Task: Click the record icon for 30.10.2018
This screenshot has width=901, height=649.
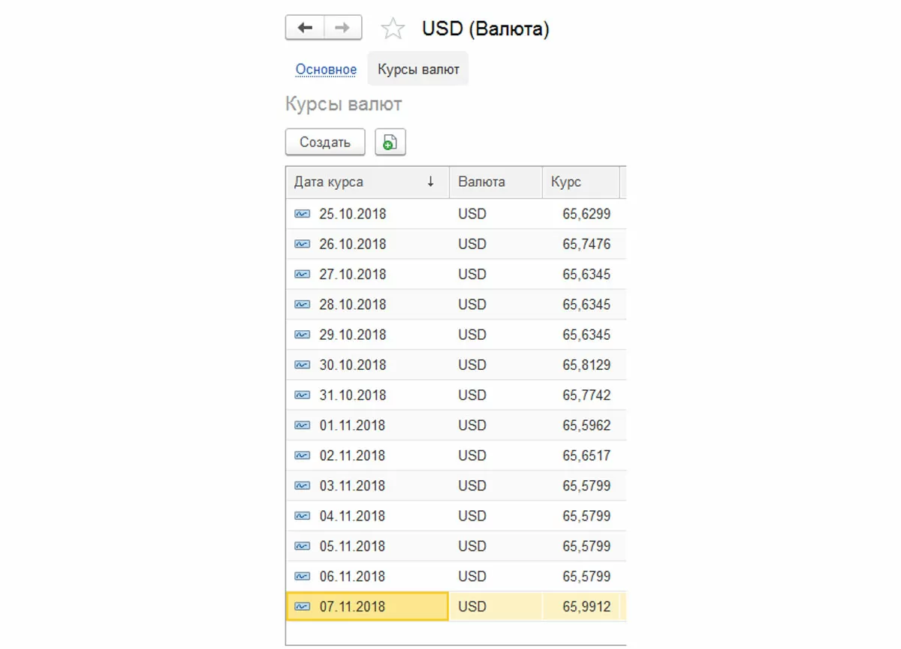Action: (x=302, y=365)
